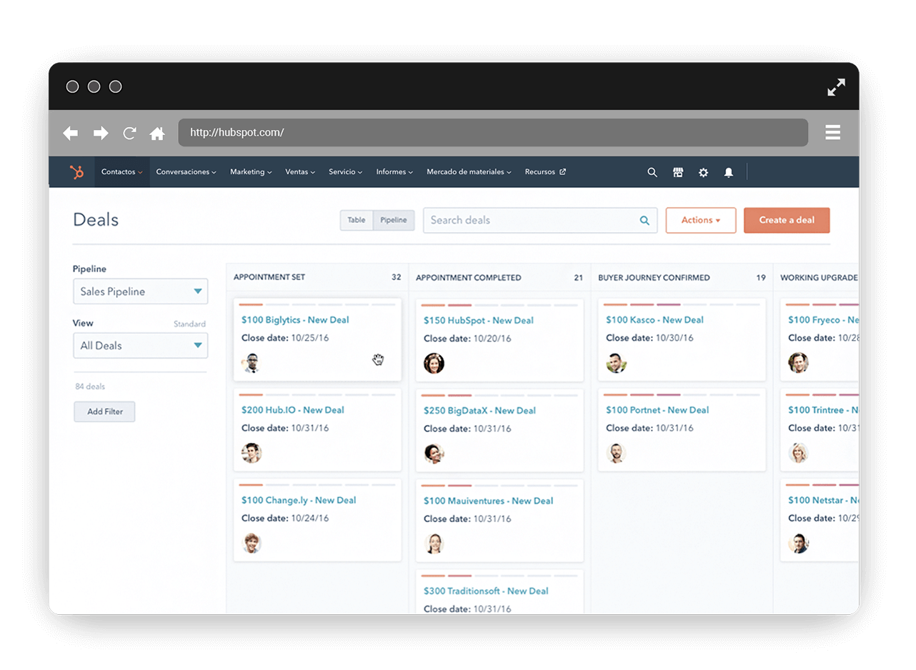Click the owner avatar on Mauiventures deal
This screenshot has width=916, height=670.
pyautogui.click(x=434, y=544)
